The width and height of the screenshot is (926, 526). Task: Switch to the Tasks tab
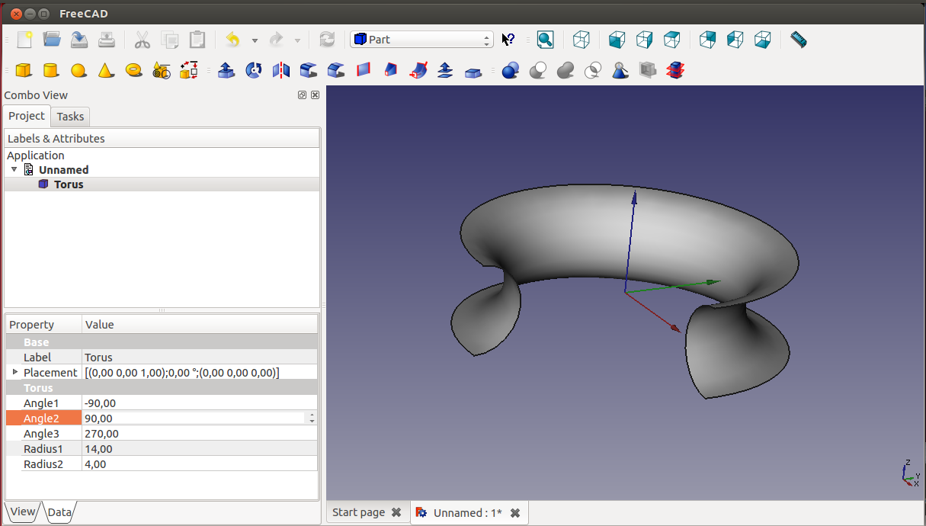pyautogui.click(x=70, y=117)
